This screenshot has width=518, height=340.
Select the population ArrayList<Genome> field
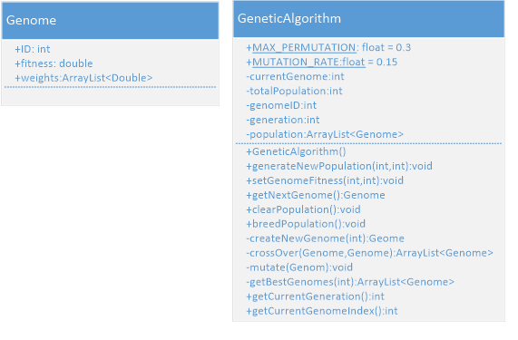[x=325, y=134]
